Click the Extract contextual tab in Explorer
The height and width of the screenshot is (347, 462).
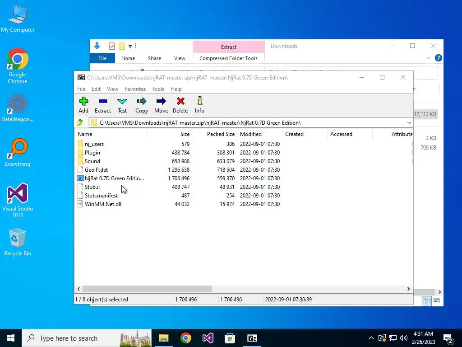pyautogui.click(x=229, y=47)
